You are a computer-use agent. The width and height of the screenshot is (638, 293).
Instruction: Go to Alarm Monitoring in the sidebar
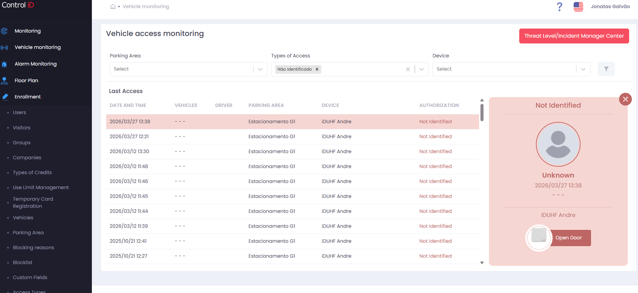click(x=35, y=64)
